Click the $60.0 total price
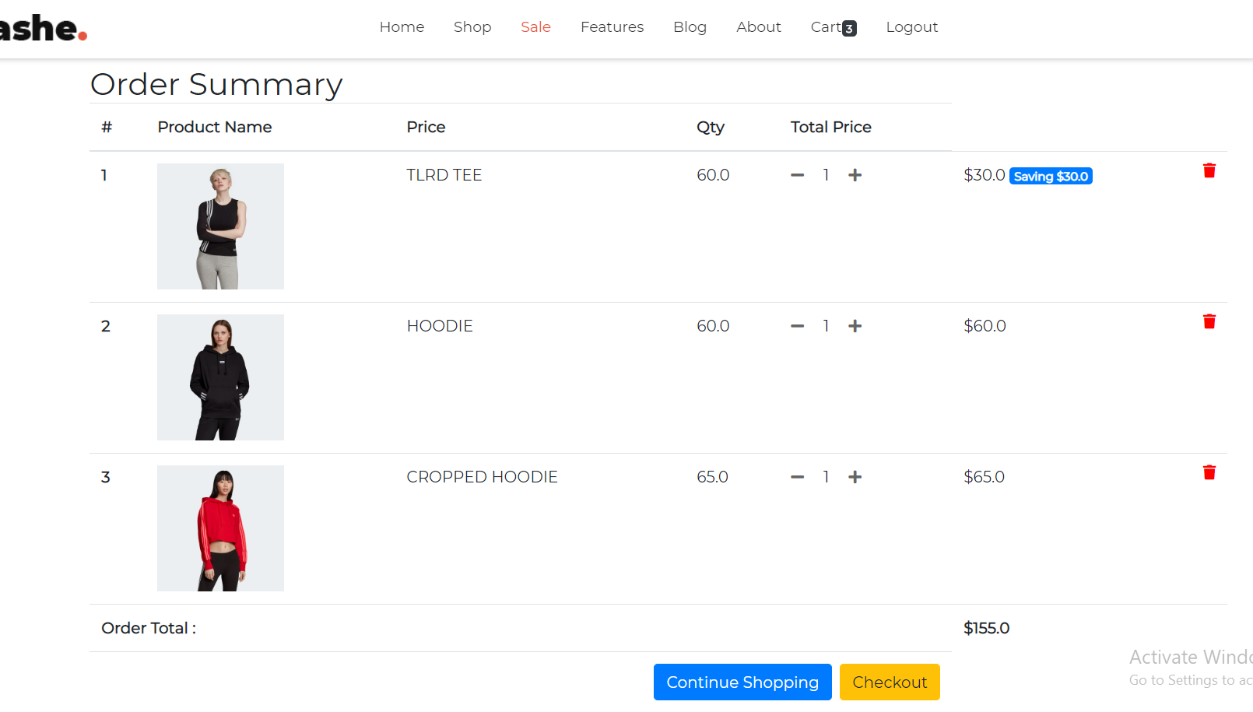Image resolution: width=1253 pixels, height=712 pixels. tap(984, 326)
